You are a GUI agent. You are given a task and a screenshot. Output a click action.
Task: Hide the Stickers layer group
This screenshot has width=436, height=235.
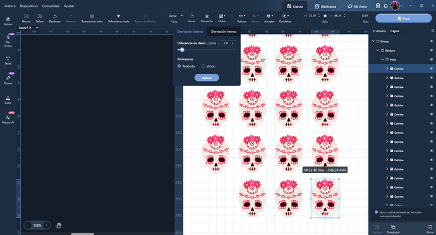[x=432, y=51]
